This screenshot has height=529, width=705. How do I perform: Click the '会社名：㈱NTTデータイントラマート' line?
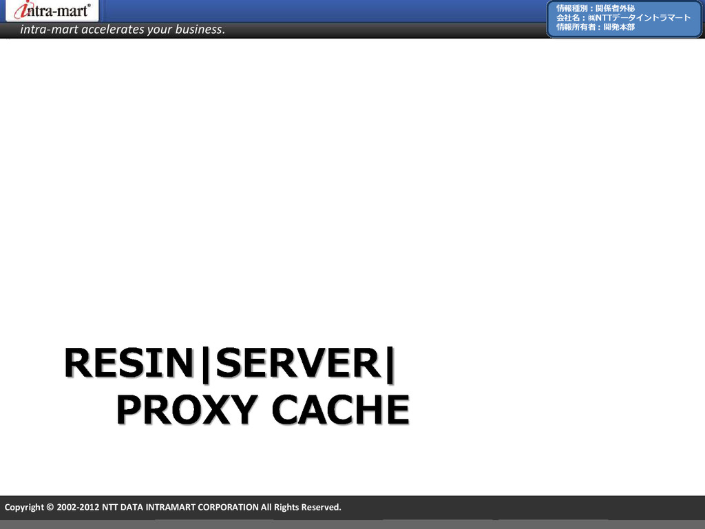(623, 17)
